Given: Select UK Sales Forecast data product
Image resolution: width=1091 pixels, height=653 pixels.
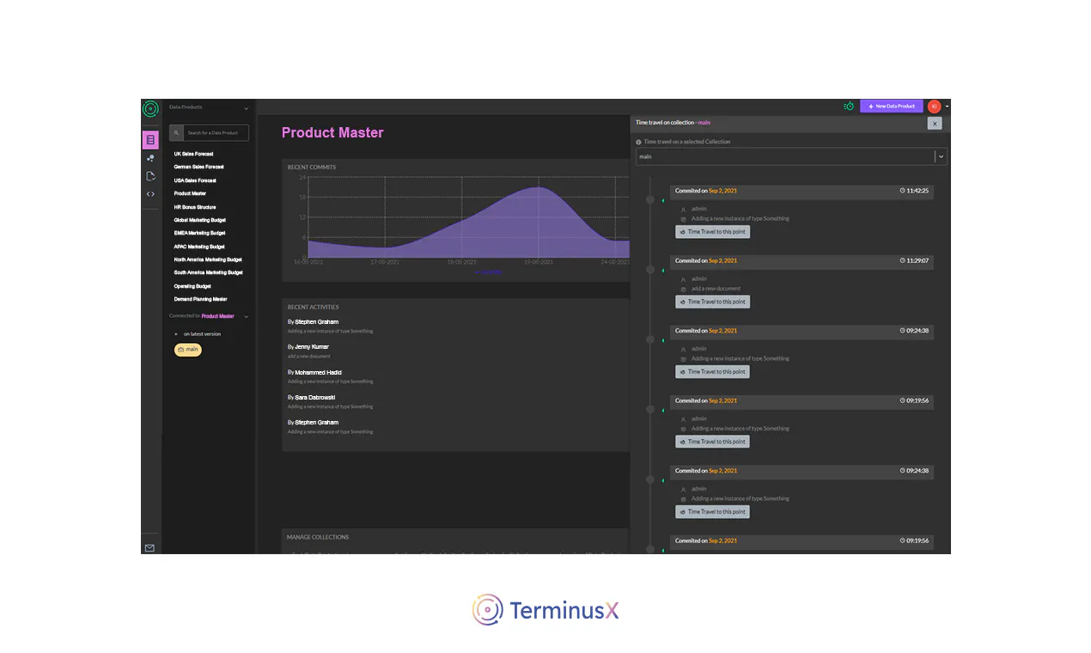Looking at the screenshot, I should click(193, 154).
